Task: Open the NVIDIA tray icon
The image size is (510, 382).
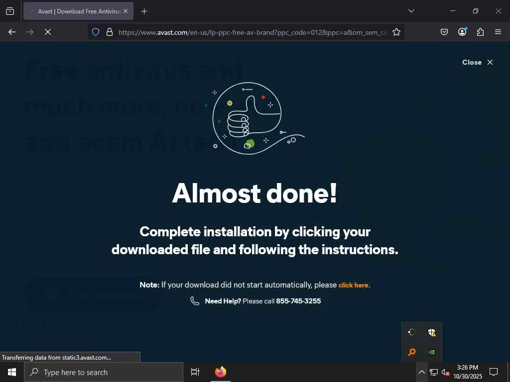Action: tap(432, 352)
